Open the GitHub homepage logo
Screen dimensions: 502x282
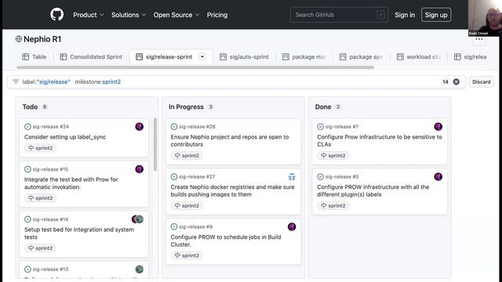click(x=56, y=15)
